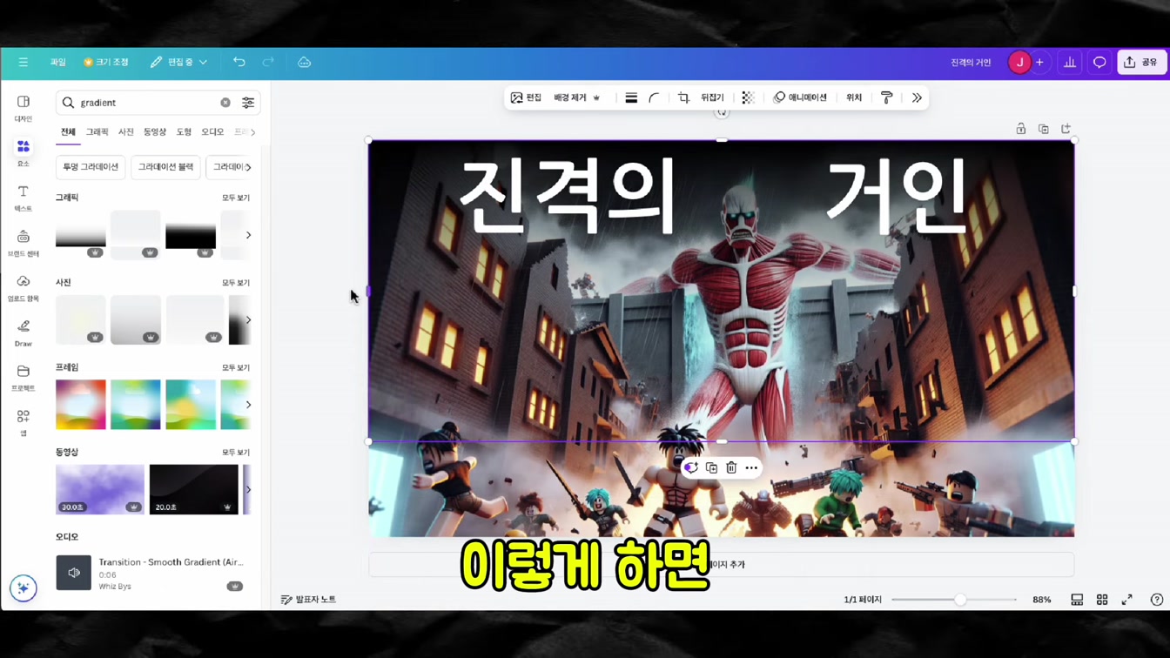Click the 뒤집기 flip button
Viewport: 1170px width, 658px height.
pos(712,98)
